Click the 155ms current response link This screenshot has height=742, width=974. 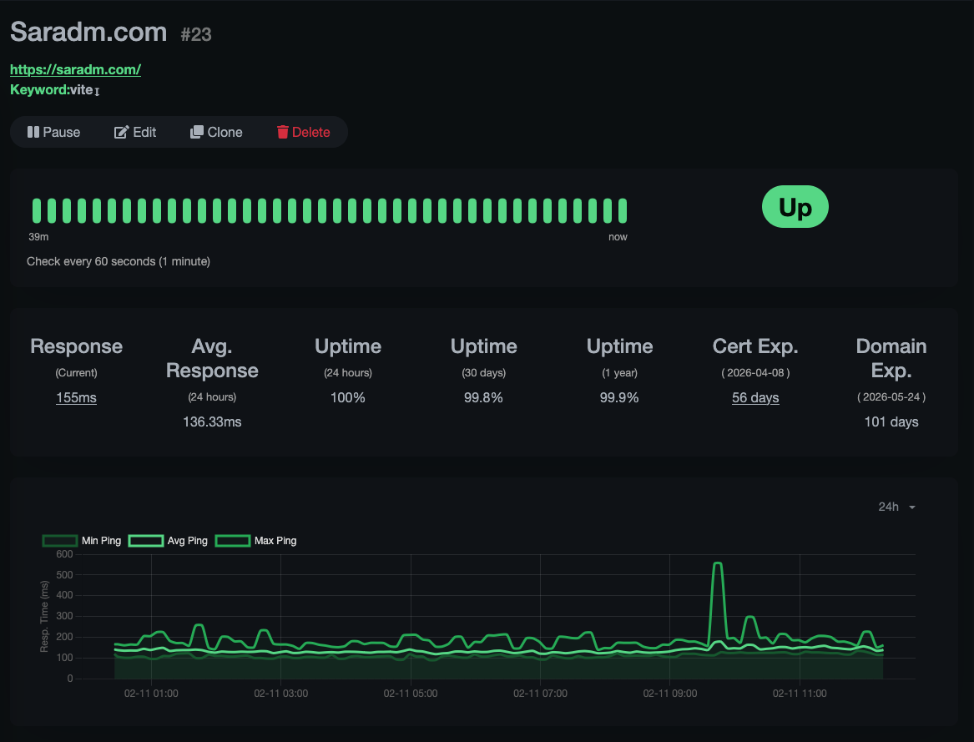click(x=76, y=398)
